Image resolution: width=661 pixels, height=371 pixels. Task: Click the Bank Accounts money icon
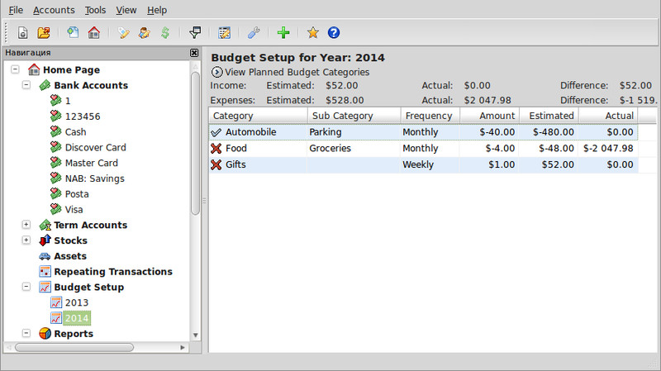click(45, 85)
